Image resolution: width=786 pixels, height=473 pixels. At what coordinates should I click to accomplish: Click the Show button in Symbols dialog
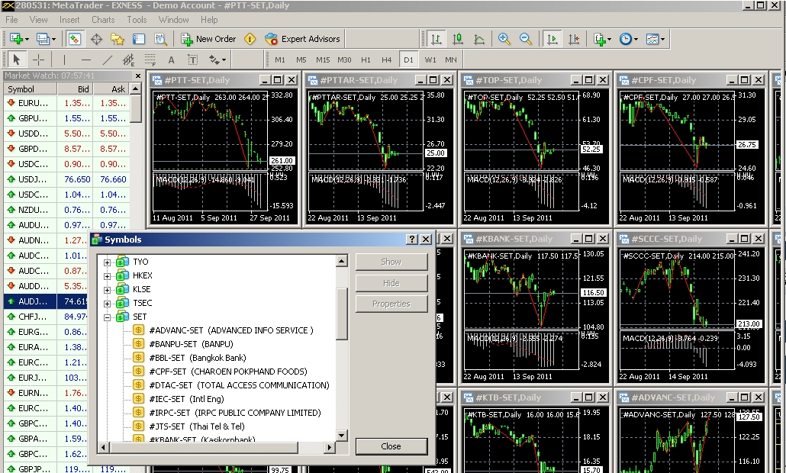pos(391,262)
